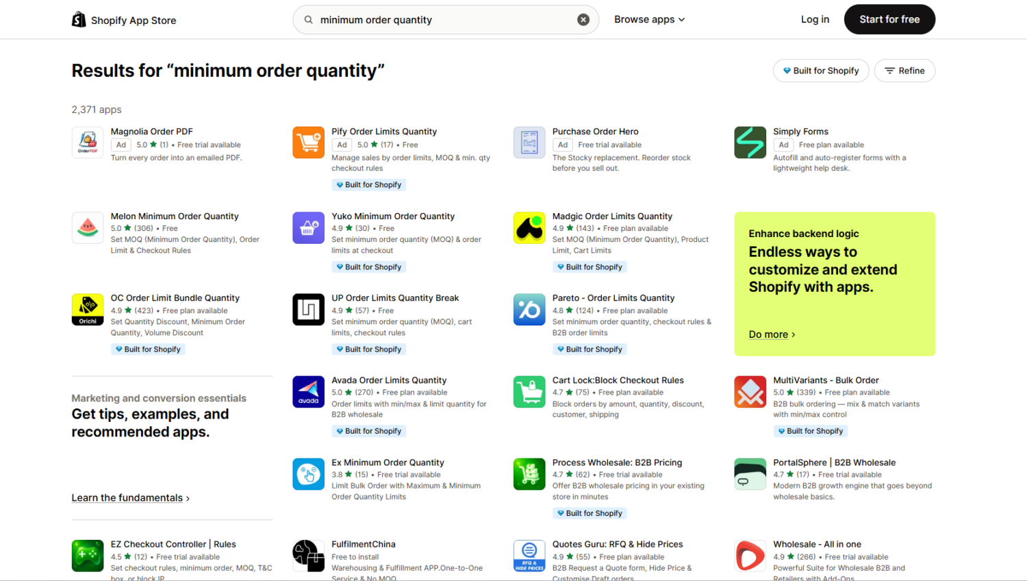Click the Ad label on Purchase Order Hero
1027x581 pixels.
click(563, 145)
